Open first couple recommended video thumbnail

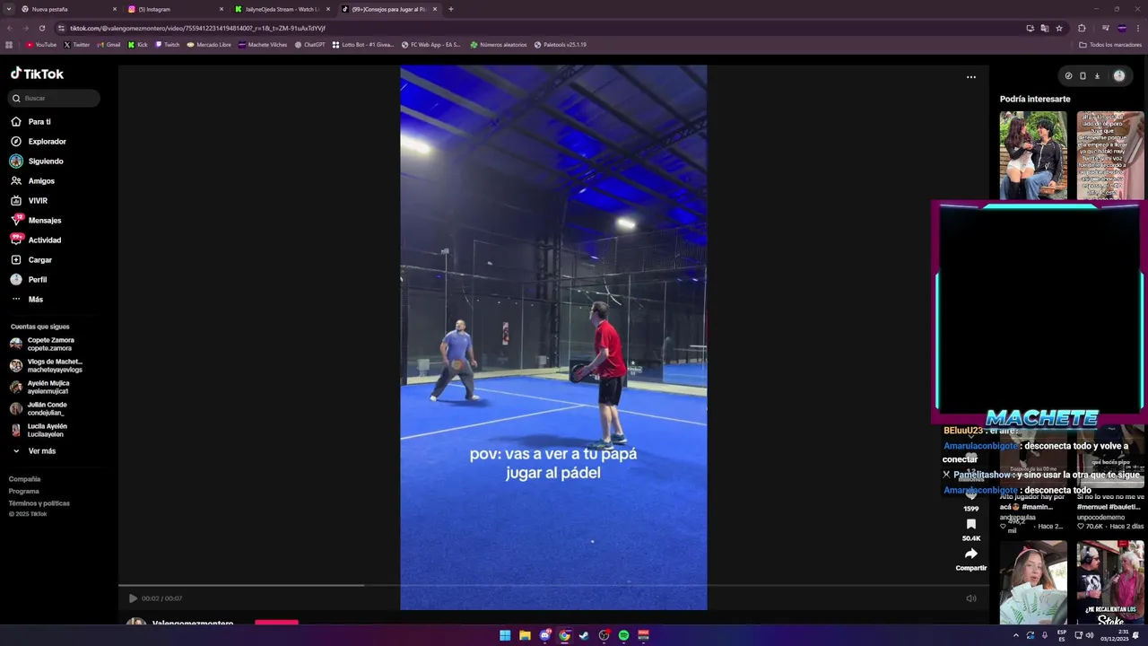1033,155
